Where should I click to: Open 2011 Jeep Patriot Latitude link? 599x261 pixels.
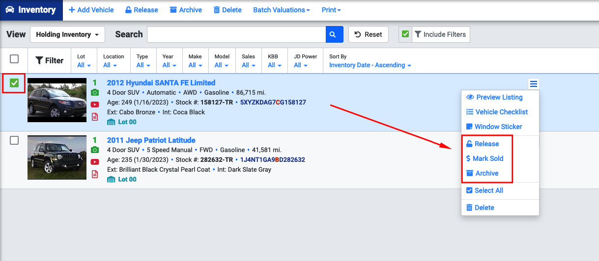tap(151, 140)
